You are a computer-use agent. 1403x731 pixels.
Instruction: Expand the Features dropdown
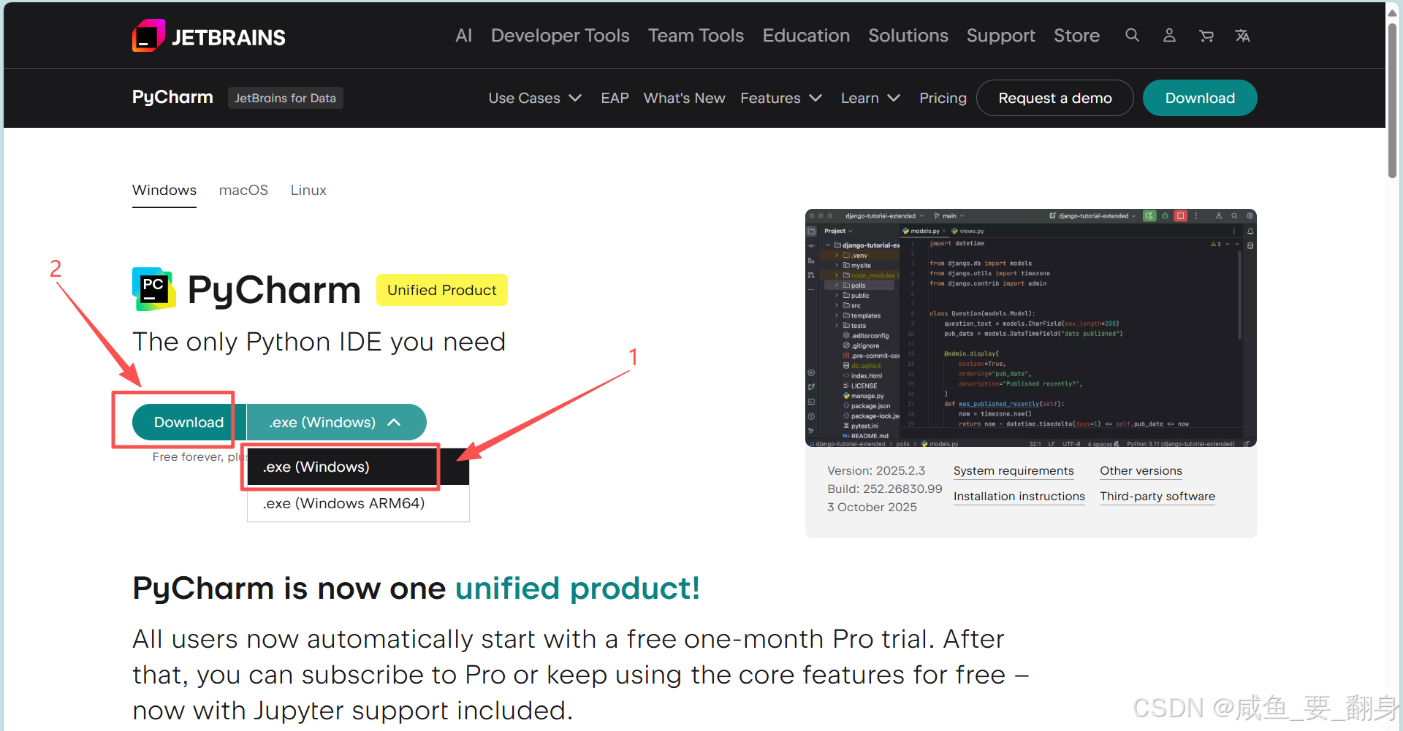click(781, 98)
